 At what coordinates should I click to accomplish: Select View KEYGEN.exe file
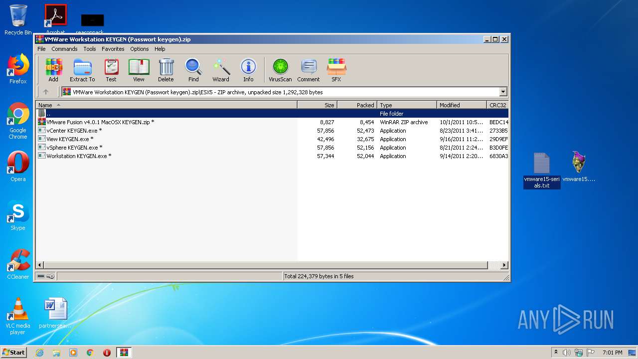click(272, 139)
